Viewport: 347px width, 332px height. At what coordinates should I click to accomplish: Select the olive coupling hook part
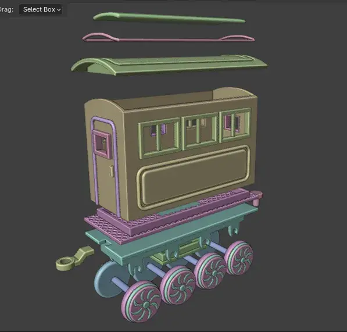[74, 259]
